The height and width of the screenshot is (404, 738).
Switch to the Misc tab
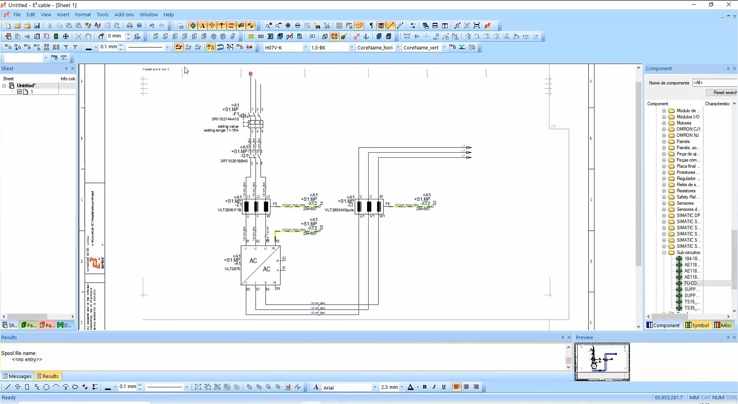coord(723,325)
